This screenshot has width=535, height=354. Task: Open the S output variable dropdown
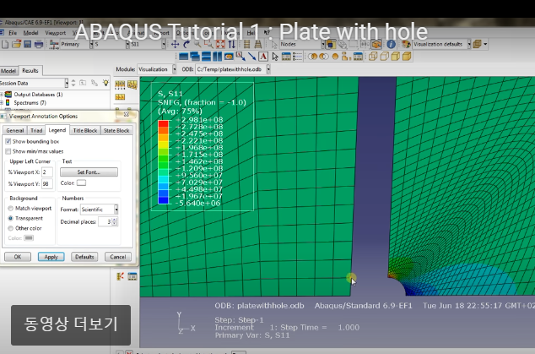(x=127, y=44)
